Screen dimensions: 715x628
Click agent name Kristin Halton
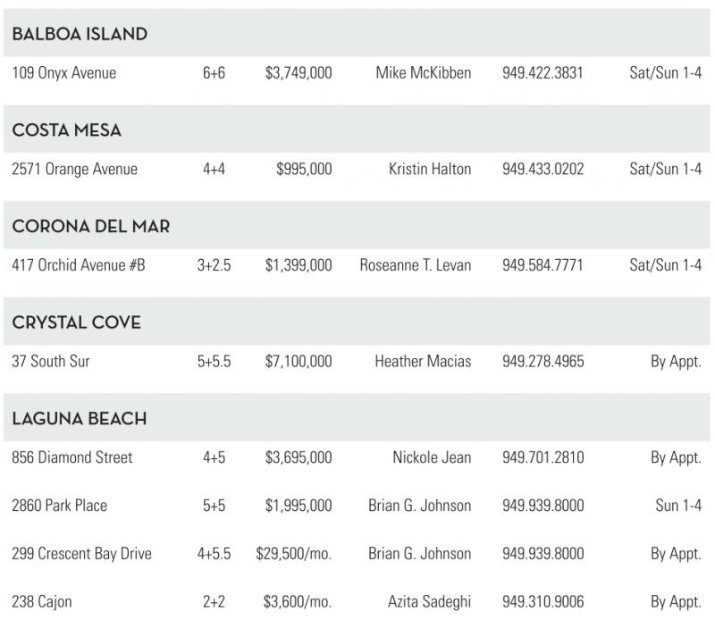[430, 169]
